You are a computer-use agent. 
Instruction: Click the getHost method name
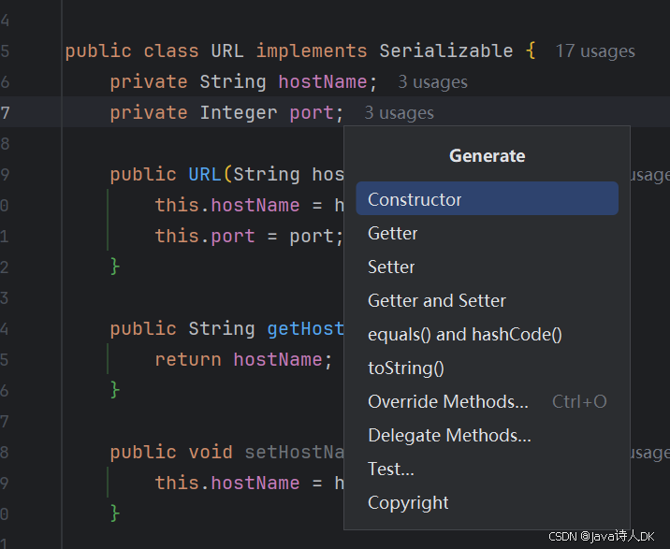(x=305, y=328)
